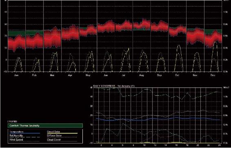Click the Rel.Humidity legend entry
Screen dimensions: 231x148
pyautogui.click(x=24, y=136)
